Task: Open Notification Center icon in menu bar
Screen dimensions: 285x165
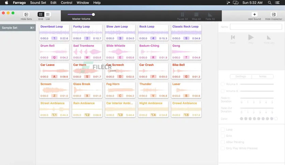Action: coord(277,3)
